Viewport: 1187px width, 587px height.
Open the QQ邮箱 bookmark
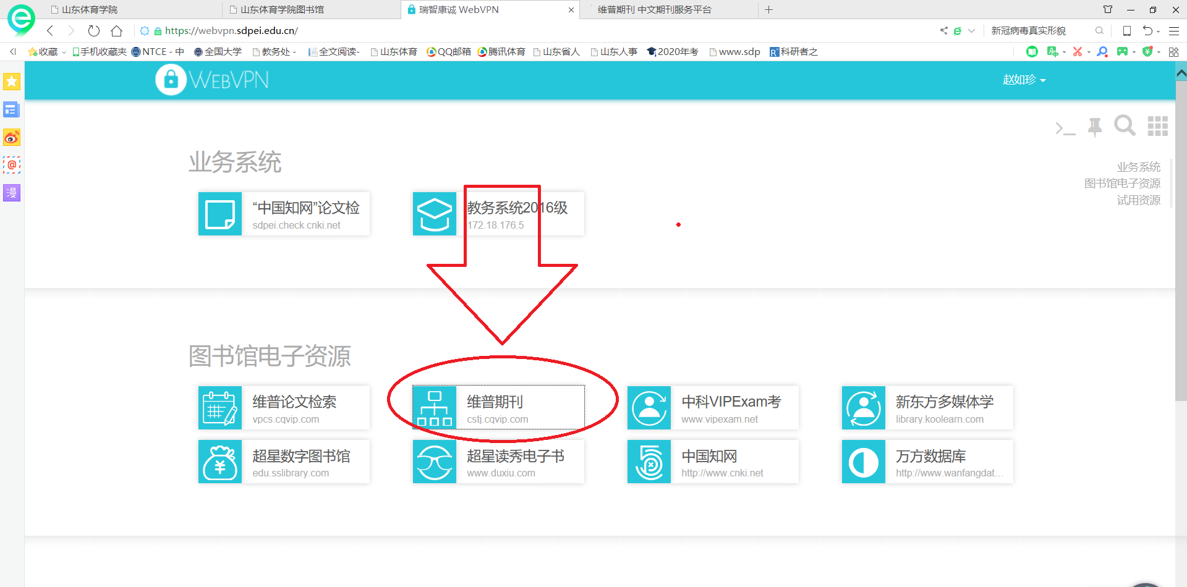tap(449, 52)
